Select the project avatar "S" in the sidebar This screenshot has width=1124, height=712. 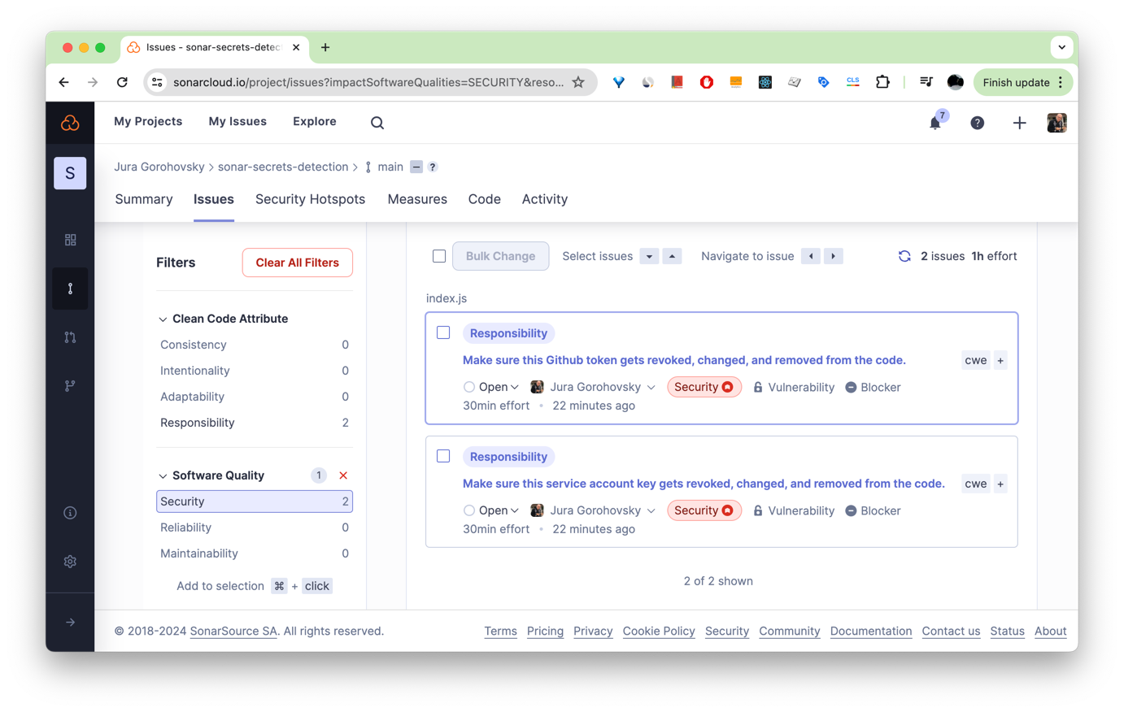70,173
